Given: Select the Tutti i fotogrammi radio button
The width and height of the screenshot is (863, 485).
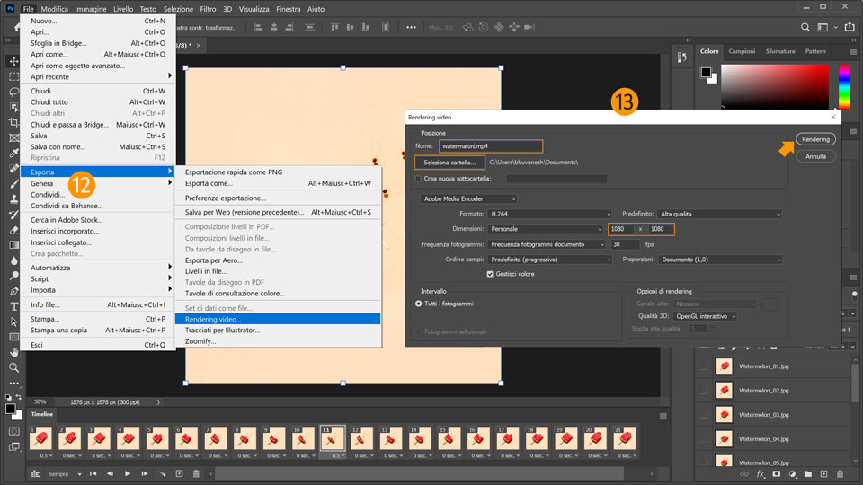Looking at the screenshot, I should click(419, 304).
